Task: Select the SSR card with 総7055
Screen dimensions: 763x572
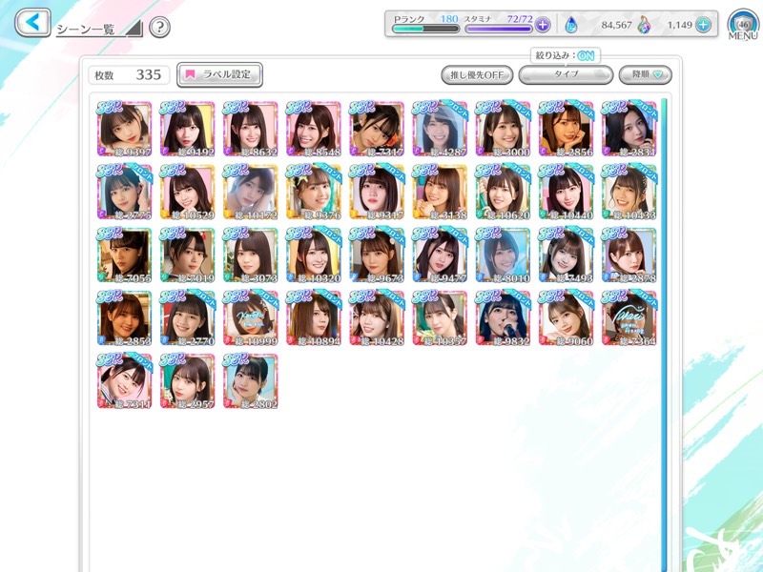Action: tap(124, 255)
